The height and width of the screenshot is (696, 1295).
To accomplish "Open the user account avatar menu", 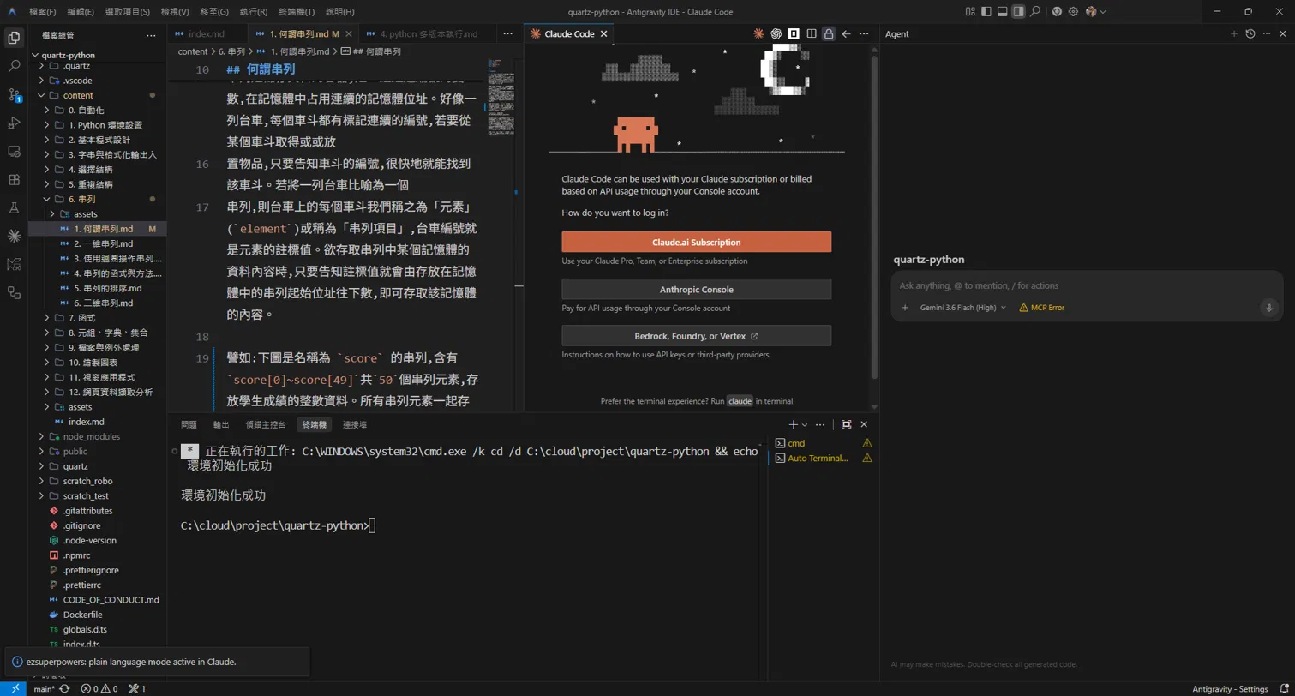I will click(x=1095, y=12).
